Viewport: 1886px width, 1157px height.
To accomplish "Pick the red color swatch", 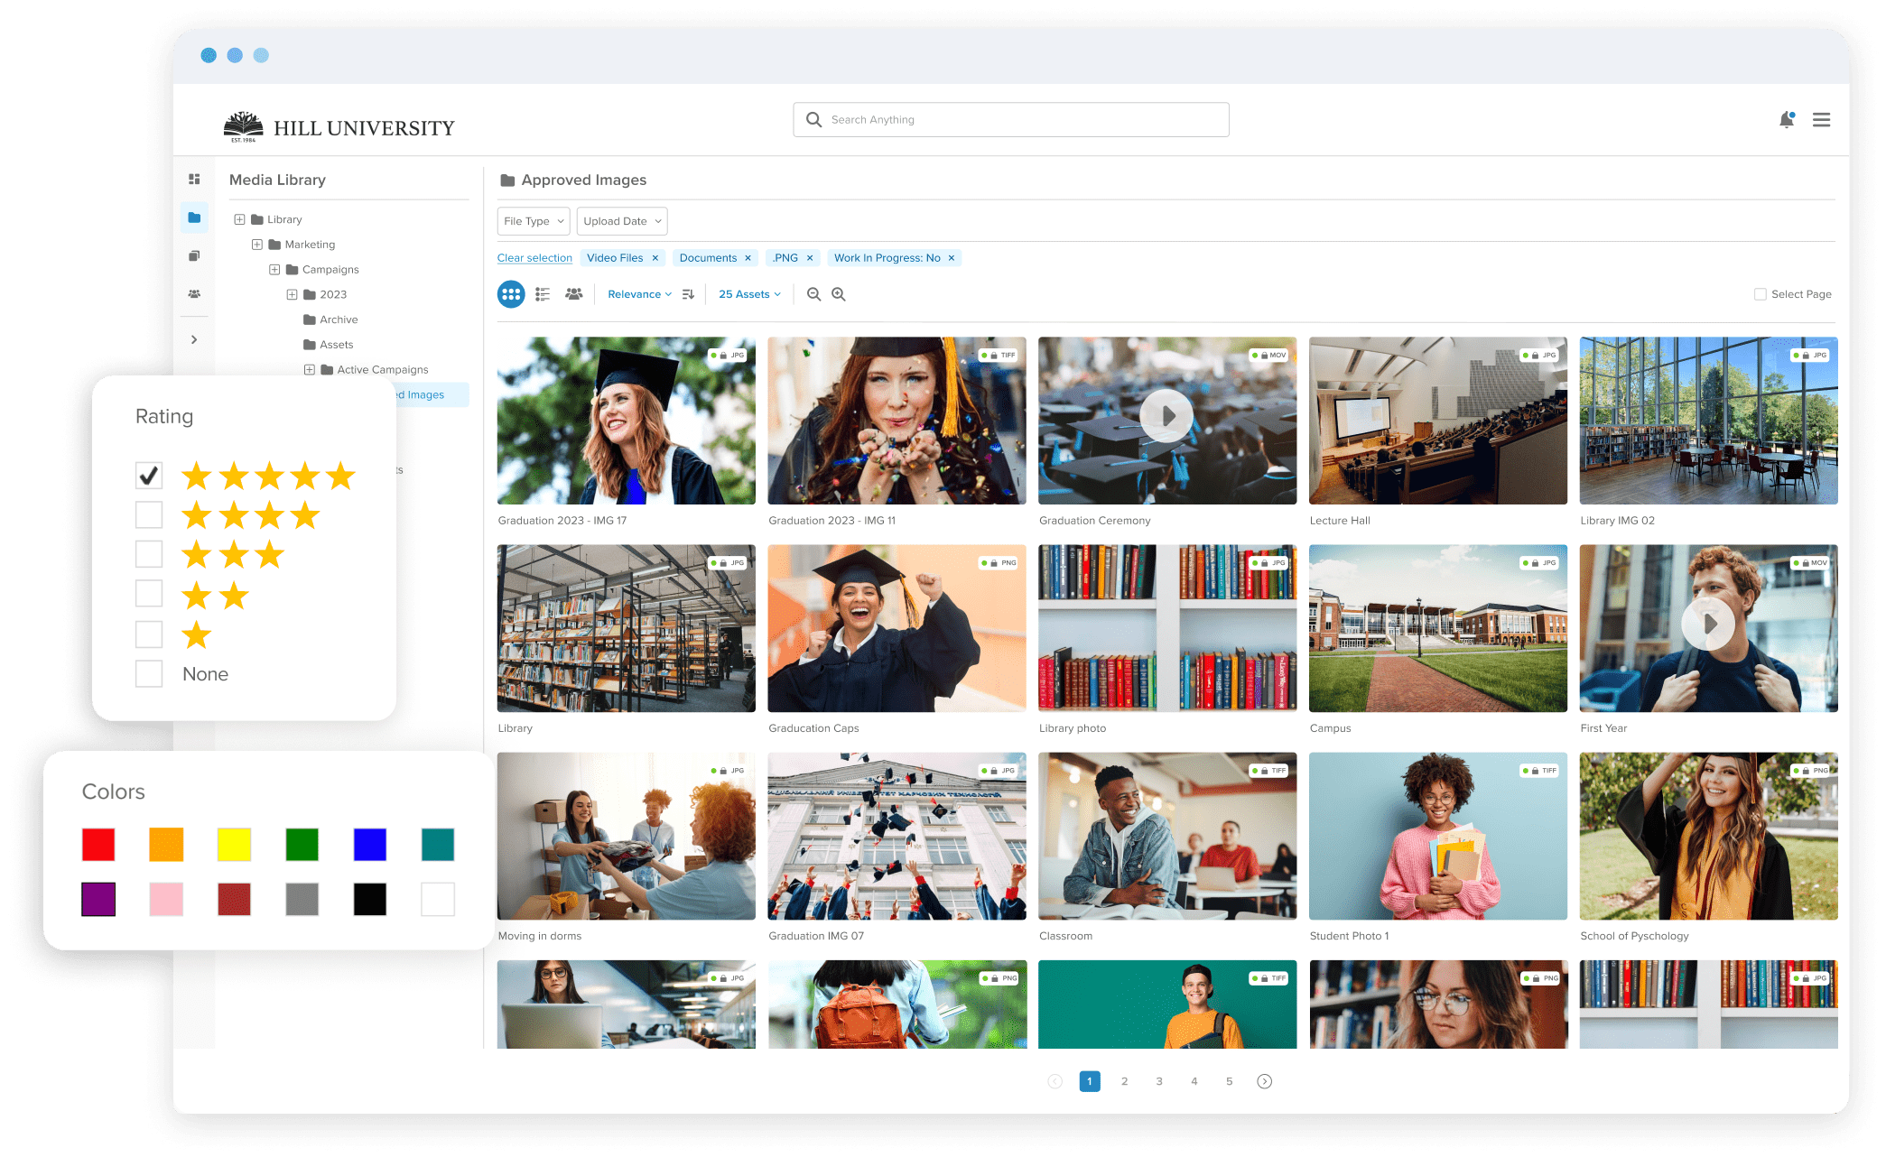I will pos(98,845).
